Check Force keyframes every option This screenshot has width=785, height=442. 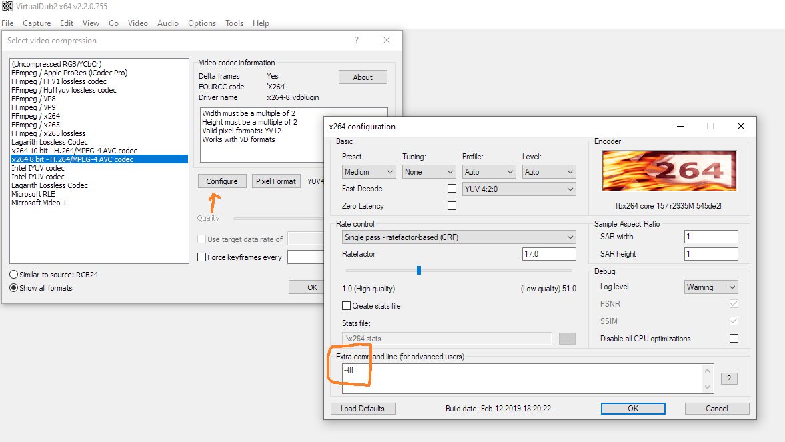(202, 257)
